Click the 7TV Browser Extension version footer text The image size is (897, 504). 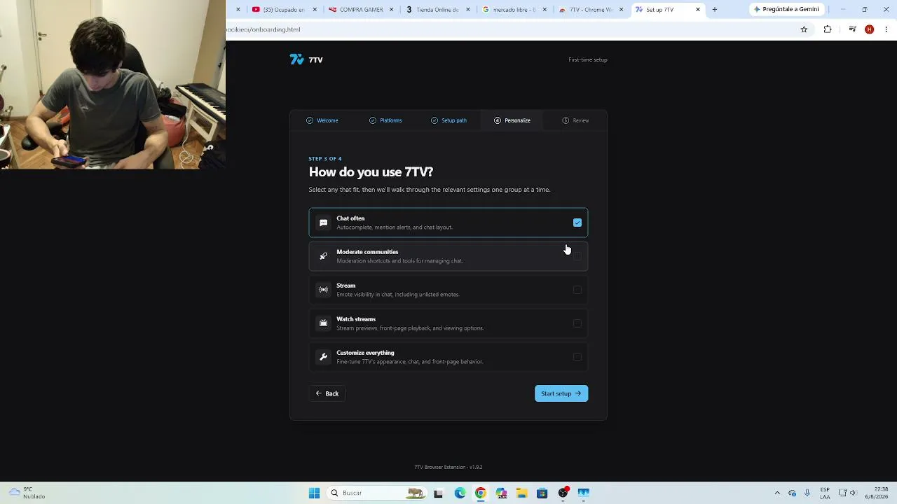[x=448, y=467]
